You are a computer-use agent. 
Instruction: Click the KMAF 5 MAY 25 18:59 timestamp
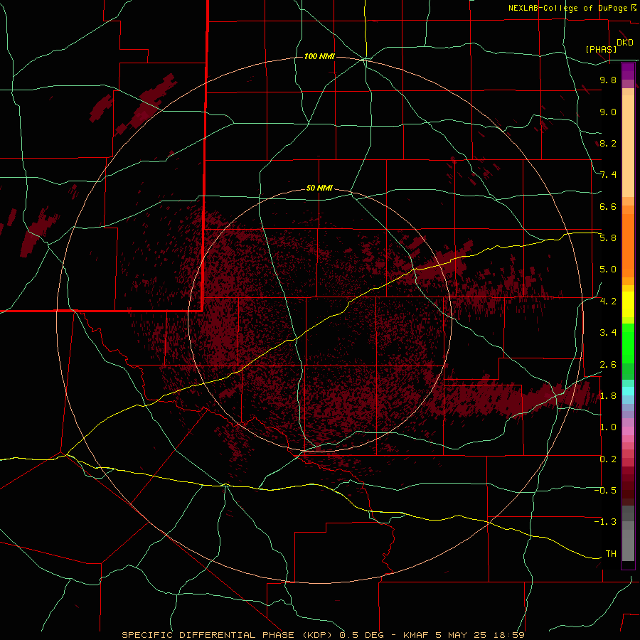(x=464, y=635)
